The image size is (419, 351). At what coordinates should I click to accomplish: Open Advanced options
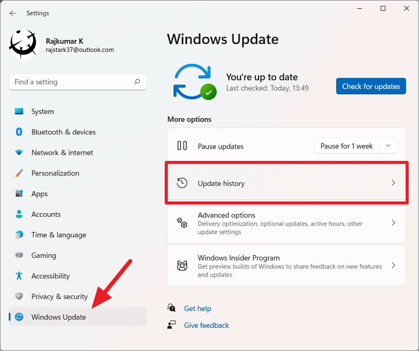click(287, 223)
